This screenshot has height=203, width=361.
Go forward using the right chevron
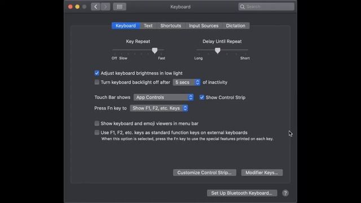tap(105, 7)
